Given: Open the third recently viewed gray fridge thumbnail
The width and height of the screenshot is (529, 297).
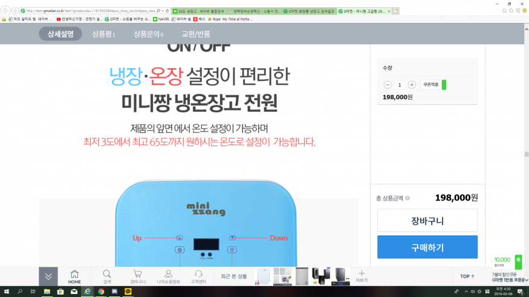Looking at the screenshot, I should point(302,276).
